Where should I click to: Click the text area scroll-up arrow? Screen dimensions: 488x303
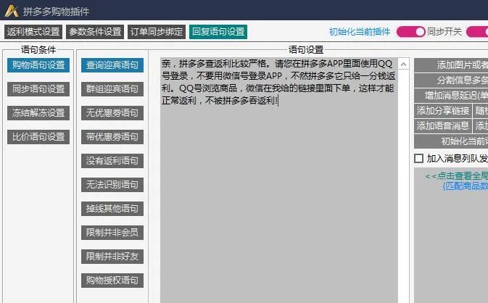coord(403,65)
